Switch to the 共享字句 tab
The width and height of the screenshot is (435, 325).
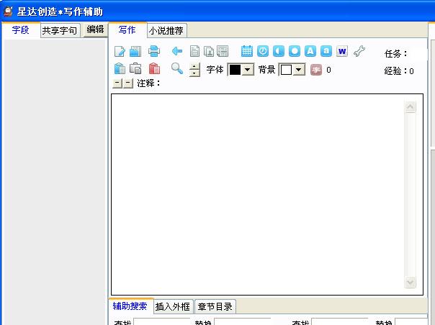pyautogui.click(x=60, y=30)
